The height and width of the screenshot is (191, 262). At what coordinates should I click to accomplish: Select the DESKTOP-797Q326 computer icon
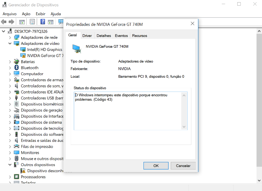coord(10,31)
